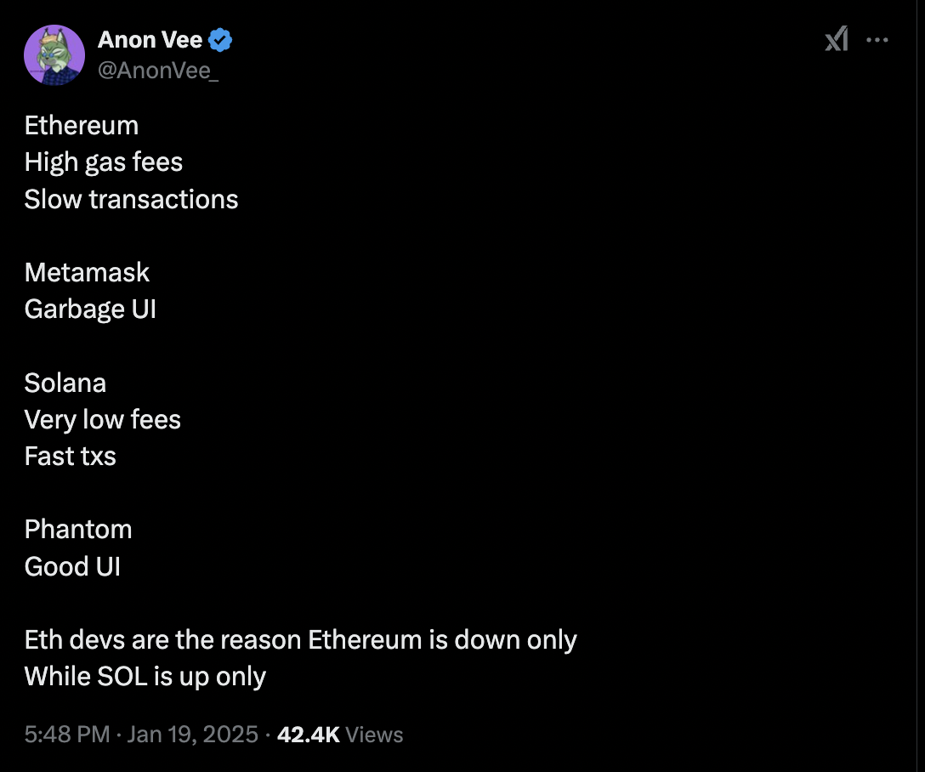Click the word Ethereum in the tweet
Image resolution: width=925 pixels, height=772 pixels.
[81, 125]
